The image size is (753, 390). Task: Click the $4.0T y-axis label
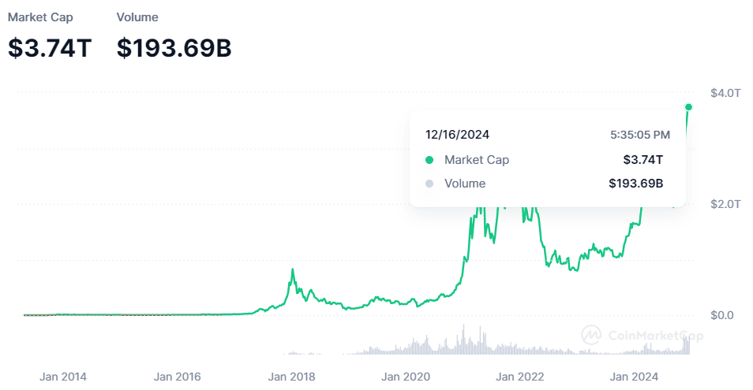(x=726, y=93)
